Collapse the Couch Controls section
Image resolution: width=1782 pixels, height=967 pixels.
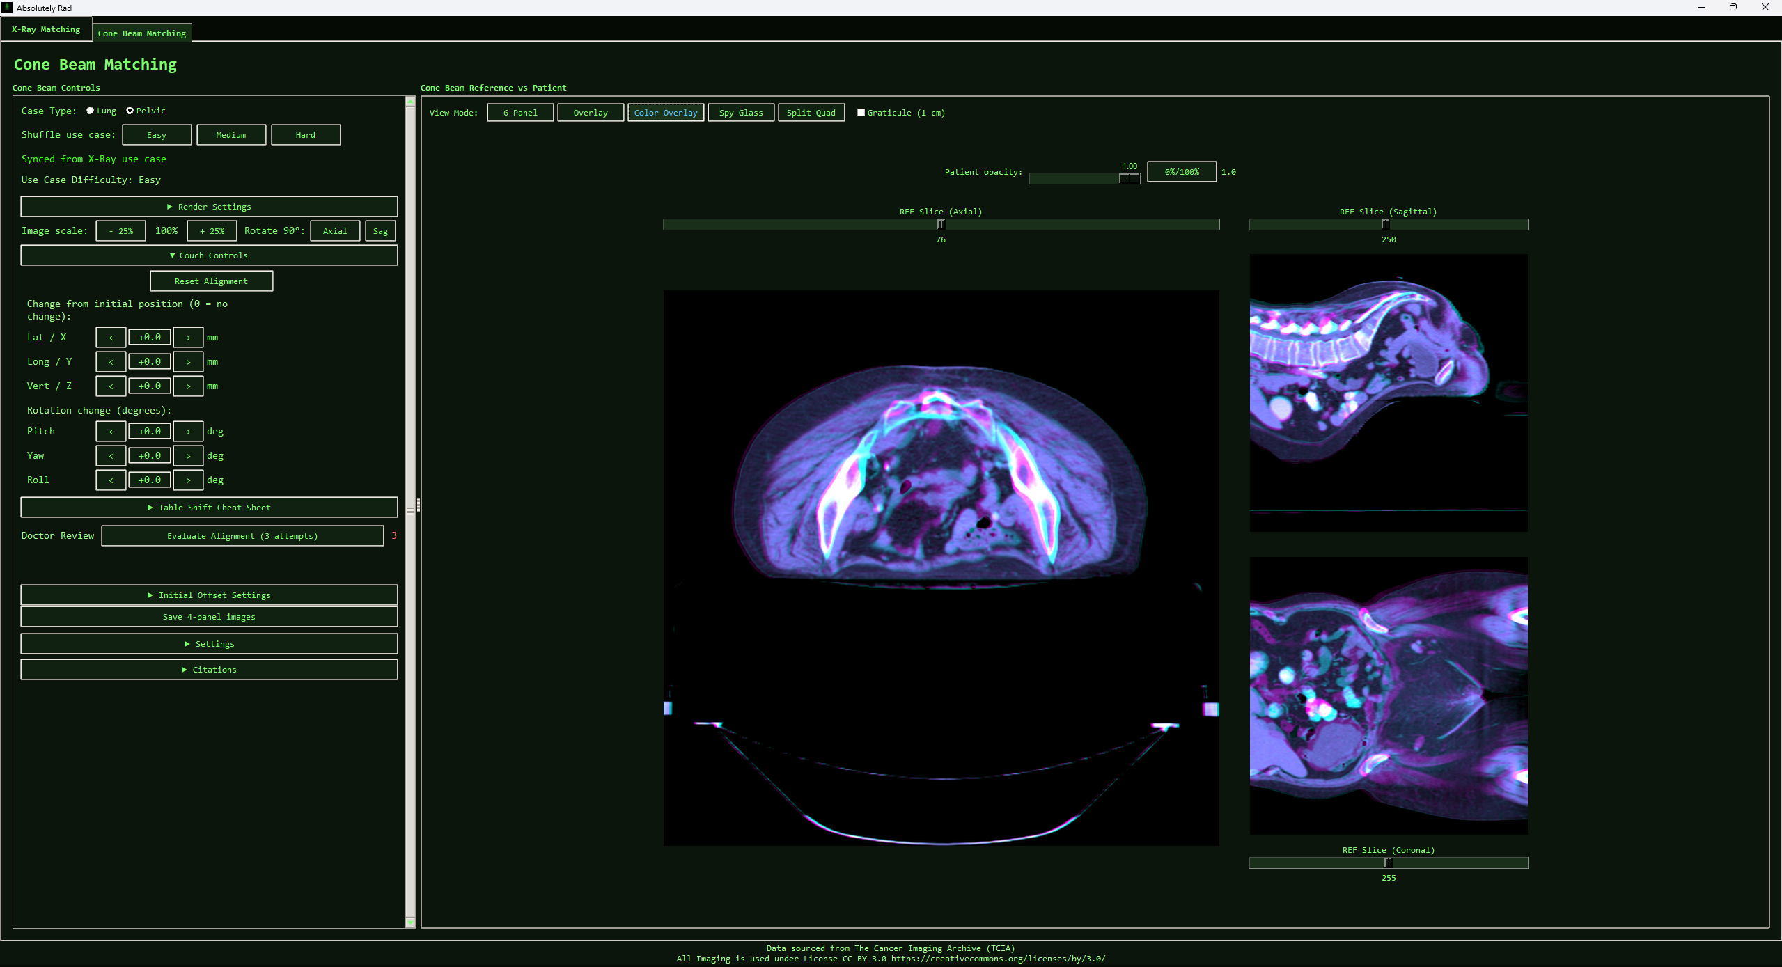click(209, 255)
